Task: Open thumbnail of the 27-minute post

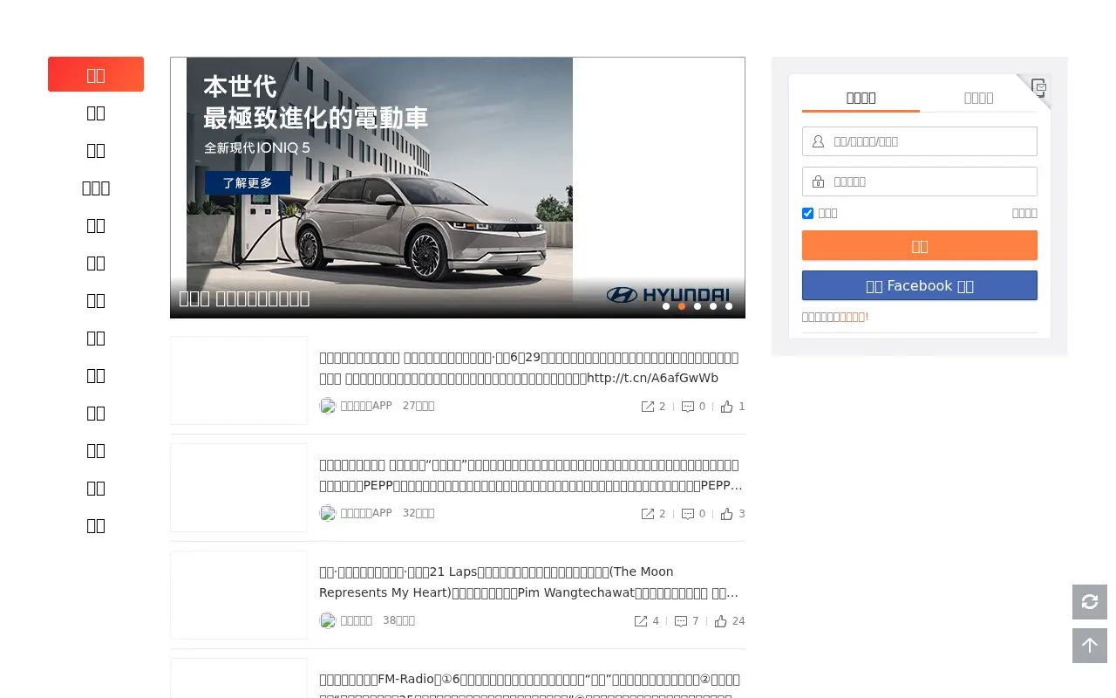Action: (239, 380)
